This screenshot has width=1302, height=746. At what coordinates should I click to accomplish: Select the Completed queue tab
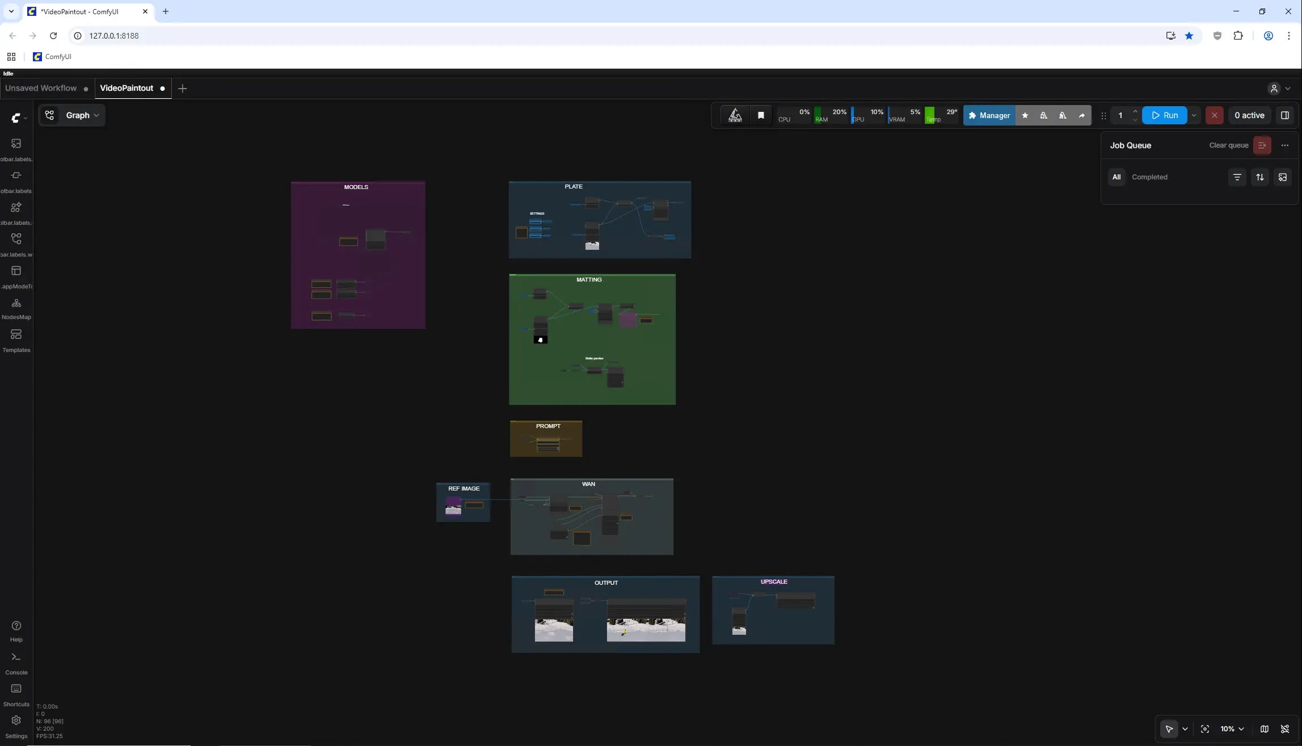click(x=1149, y=177)
